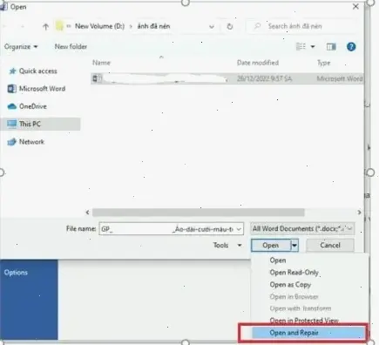The image size is (379, 345).
Task: Close the Open dialog
Action: (355, 6)
